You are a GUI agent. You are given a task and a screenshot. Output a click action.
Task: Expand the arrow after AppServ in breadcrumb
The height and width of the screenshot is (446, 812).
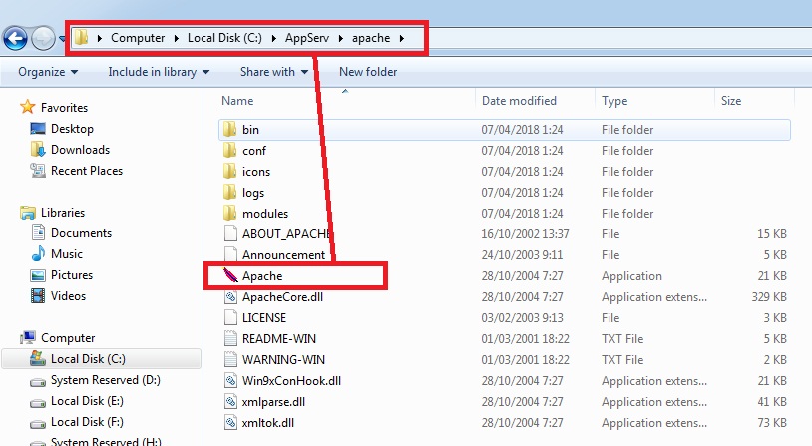point(341,38)
